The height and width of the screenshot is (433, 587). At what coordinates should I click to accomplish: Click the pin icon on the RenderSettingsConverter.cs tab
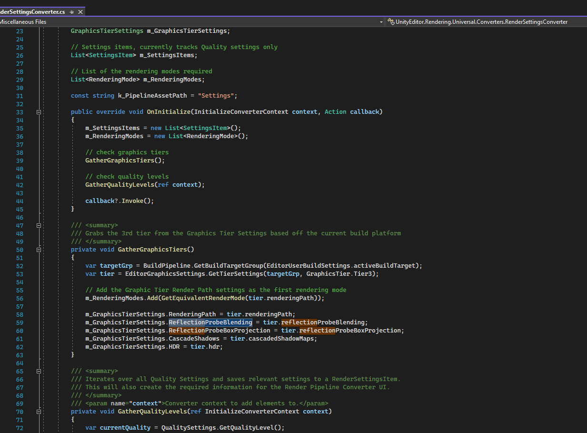point(70,11)
